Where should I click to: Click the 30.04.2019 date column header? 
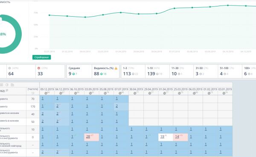(136, 90)
